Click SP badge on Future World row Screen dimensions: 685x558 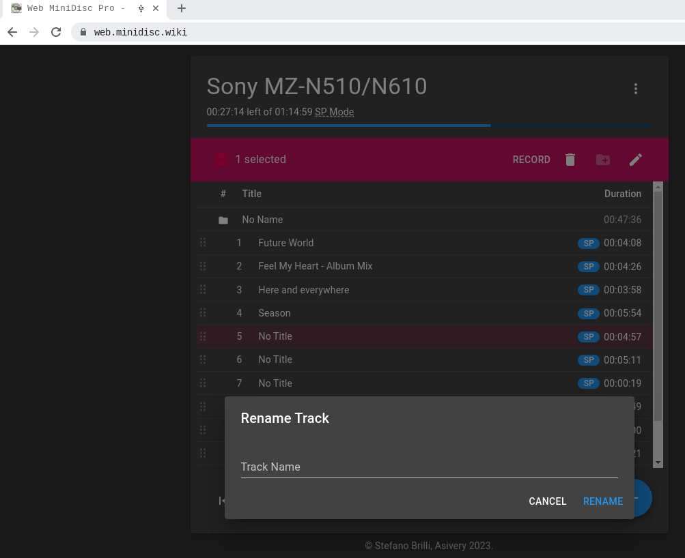click(x=589, y=244)
